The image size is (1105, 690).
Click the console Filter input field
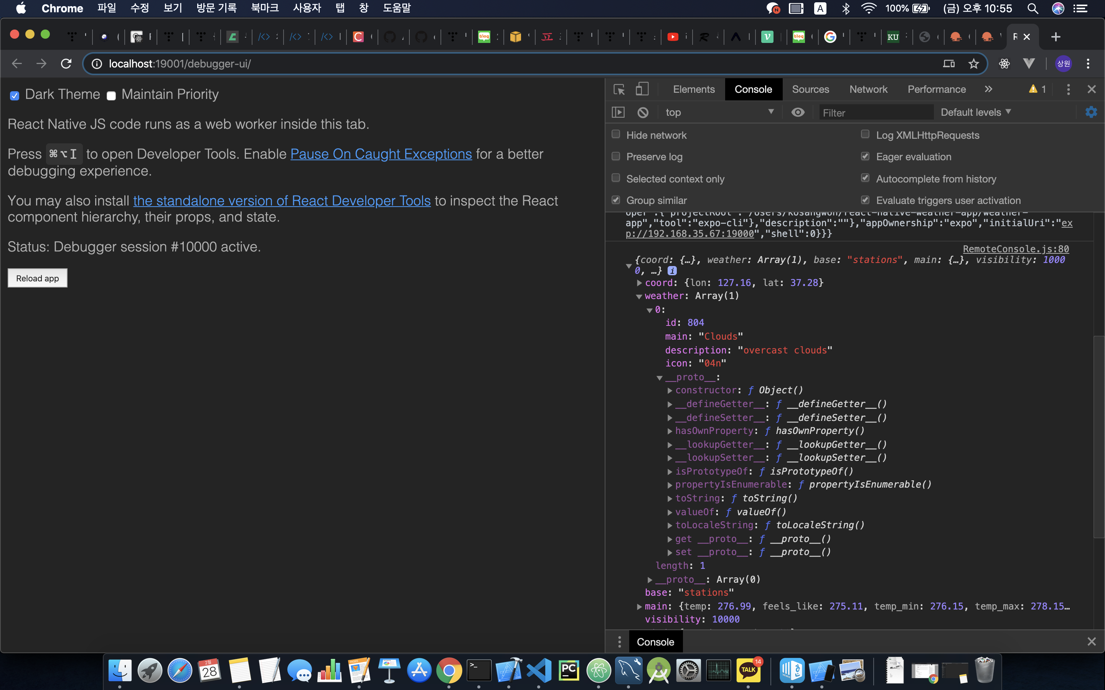(x=874, y=113)
